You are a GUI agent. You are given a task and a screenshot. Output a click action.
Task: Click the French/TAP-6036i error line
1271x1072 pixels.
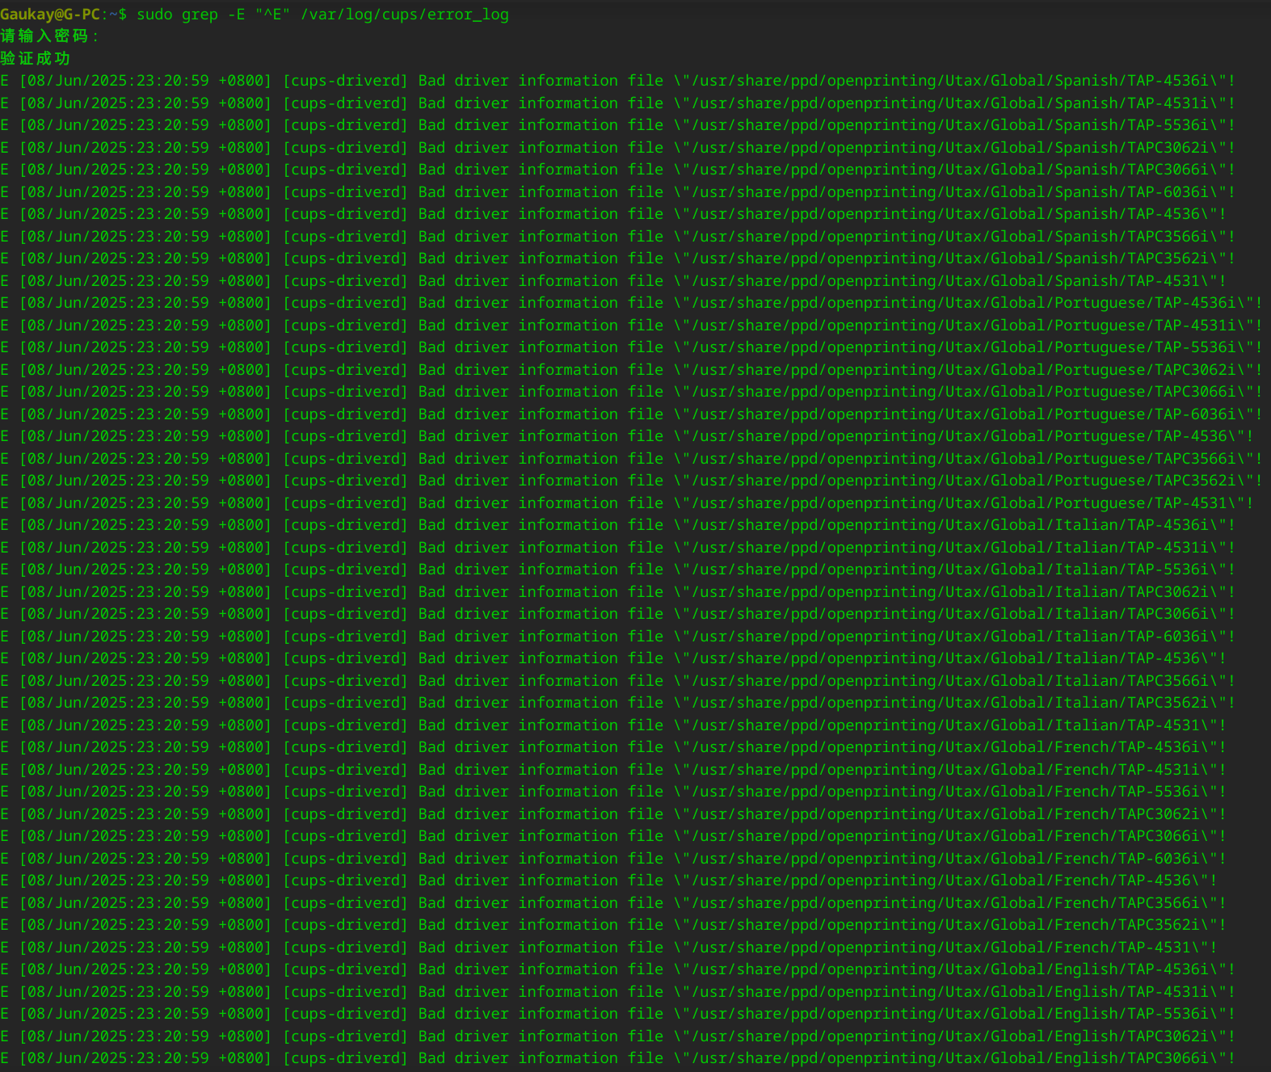pos(613,859)
